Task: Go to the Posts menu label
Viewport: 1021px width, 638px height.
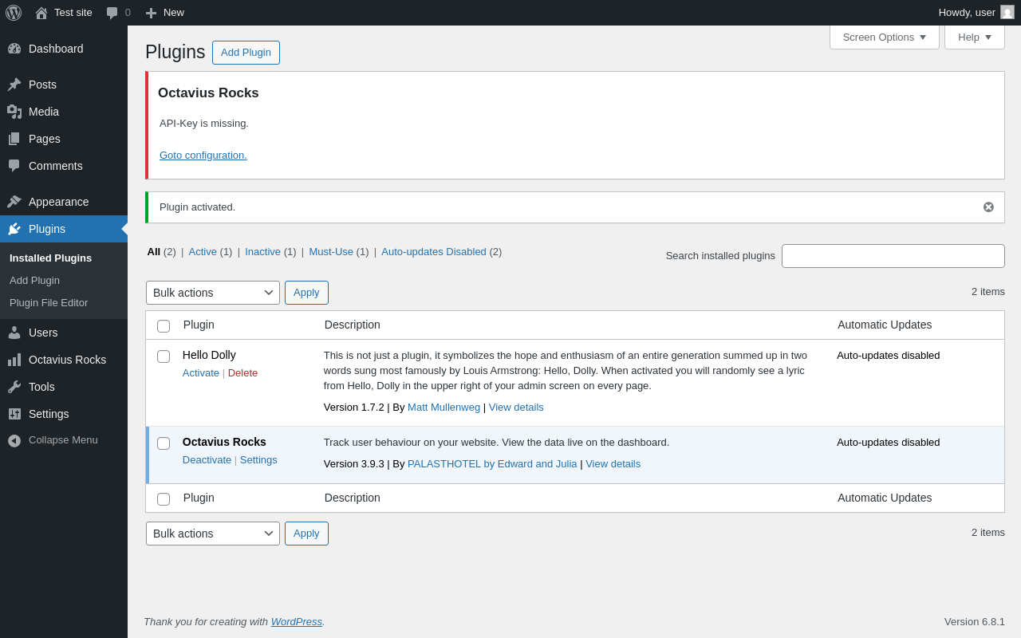Action: tap(42, 85)
